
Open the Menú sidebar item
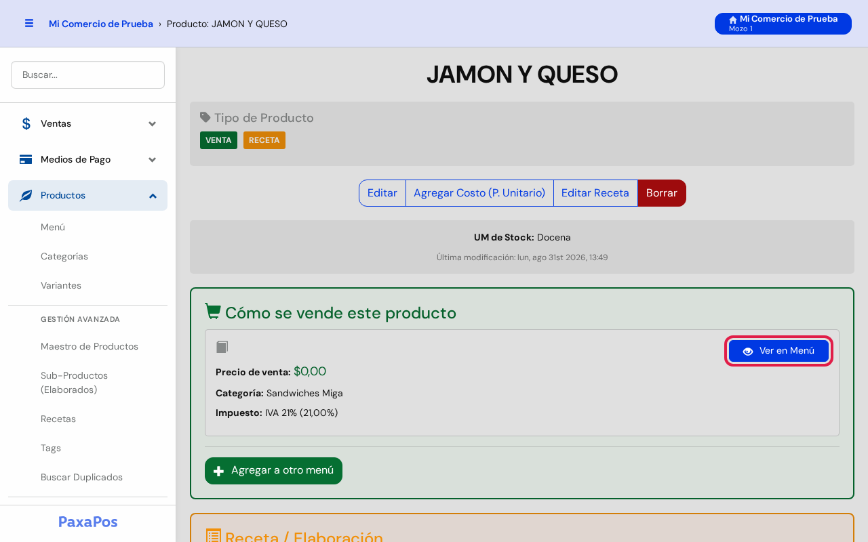pos(53,227)
